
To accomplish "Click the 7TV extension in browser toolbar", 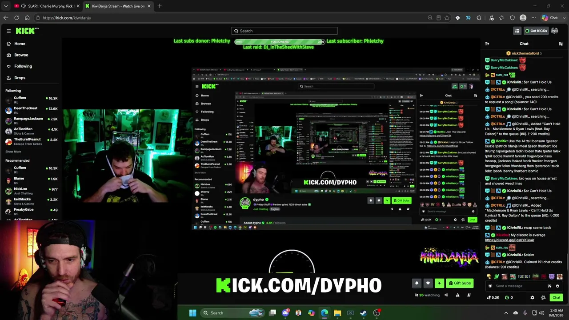I will pos(468,18).
